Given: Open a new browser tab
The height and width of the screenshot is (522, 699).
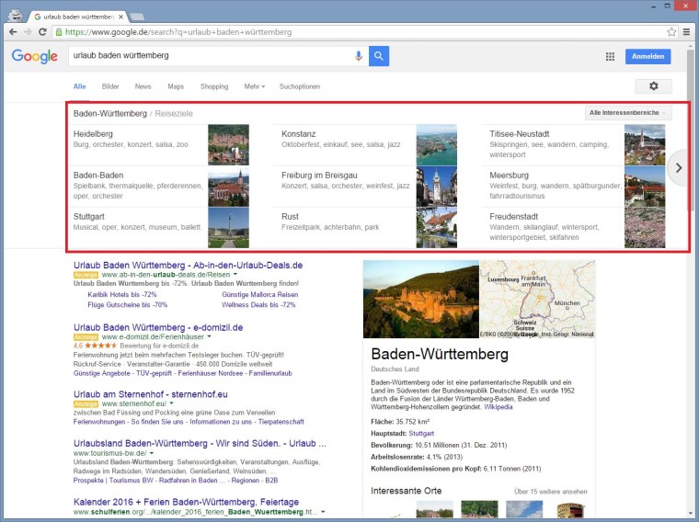Looking at the screenshot, I should tap(137, 17).
